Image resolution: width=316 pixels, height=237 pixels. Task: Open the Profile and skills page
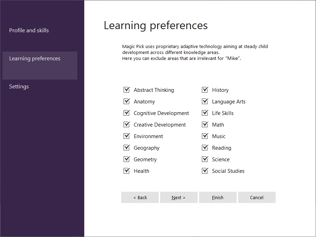pos(29,31)
